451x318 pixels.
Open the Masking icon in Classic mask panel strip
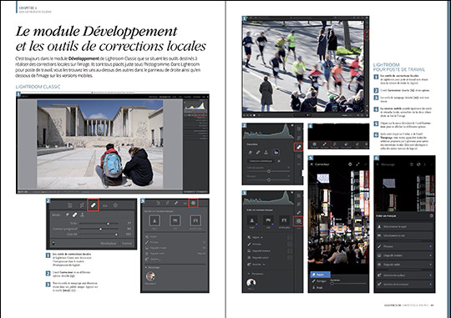[x=193, y=203]
